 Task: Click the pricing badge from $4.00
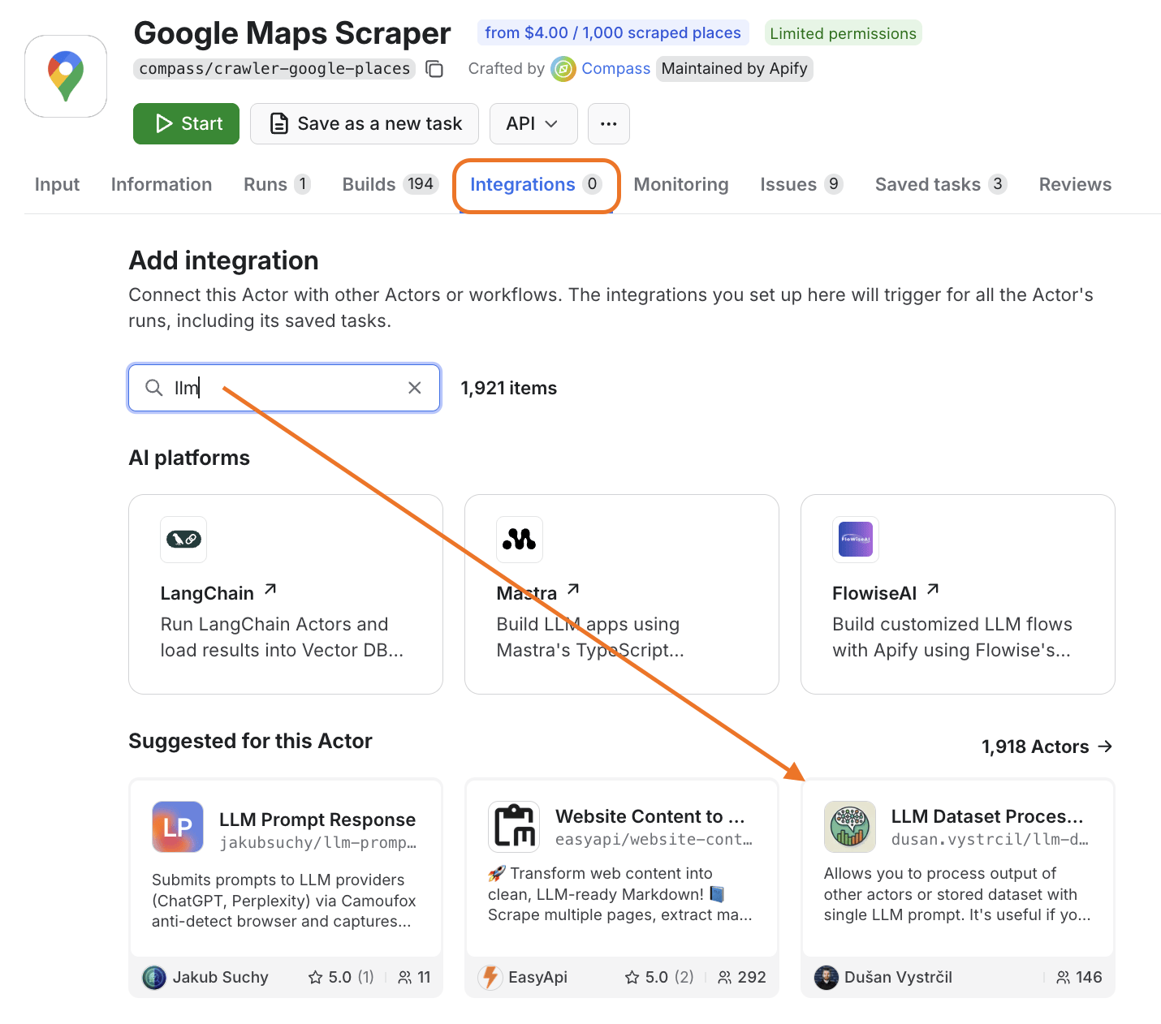(x=613, y=33)
